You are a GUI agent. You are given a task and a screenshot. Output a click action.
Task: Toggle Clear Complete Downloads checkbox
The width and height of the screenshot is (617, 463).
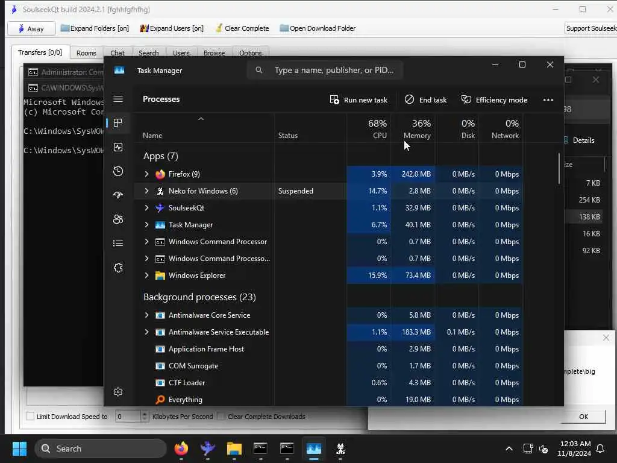pyautogui.click(x=221, y=416)
